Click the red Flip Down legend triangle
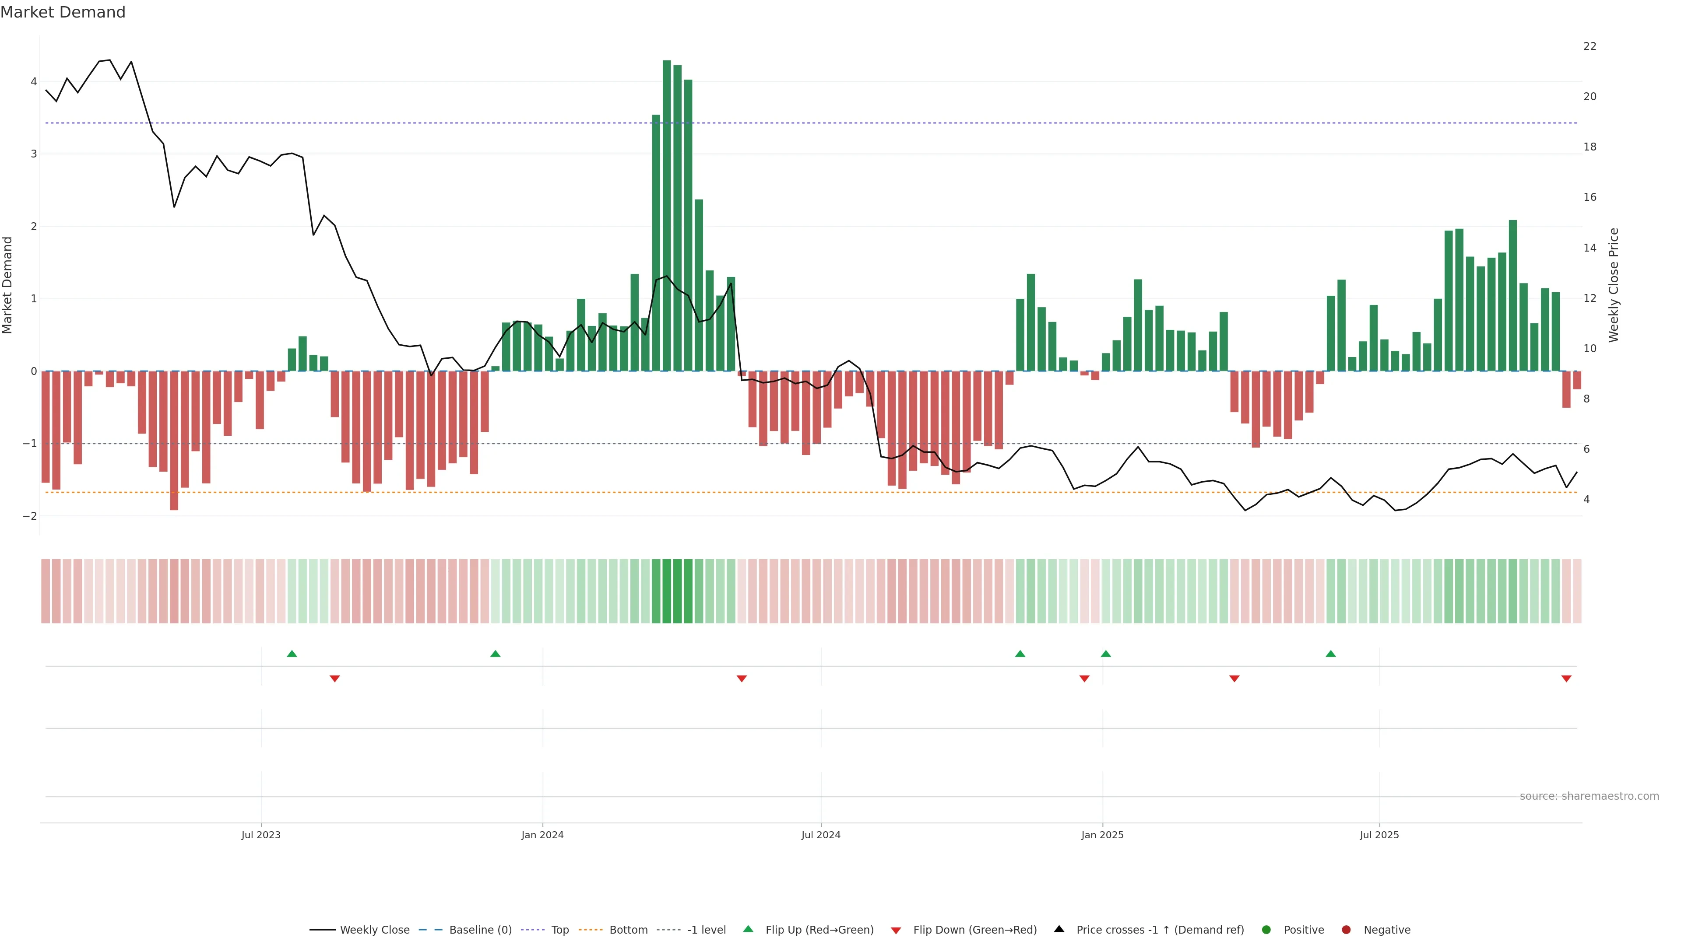 [896, 930]
